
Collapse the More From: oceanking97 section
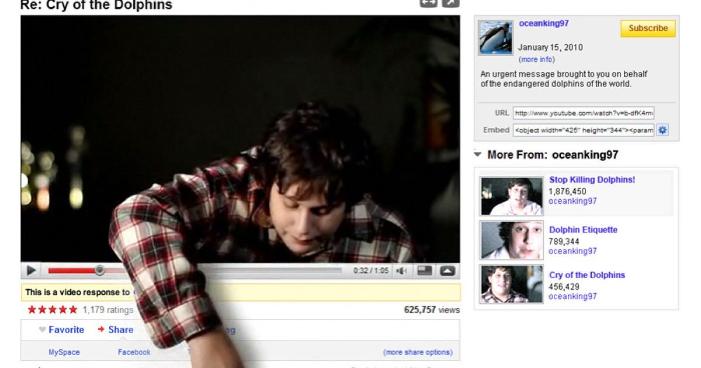click(x=478, y=155)
